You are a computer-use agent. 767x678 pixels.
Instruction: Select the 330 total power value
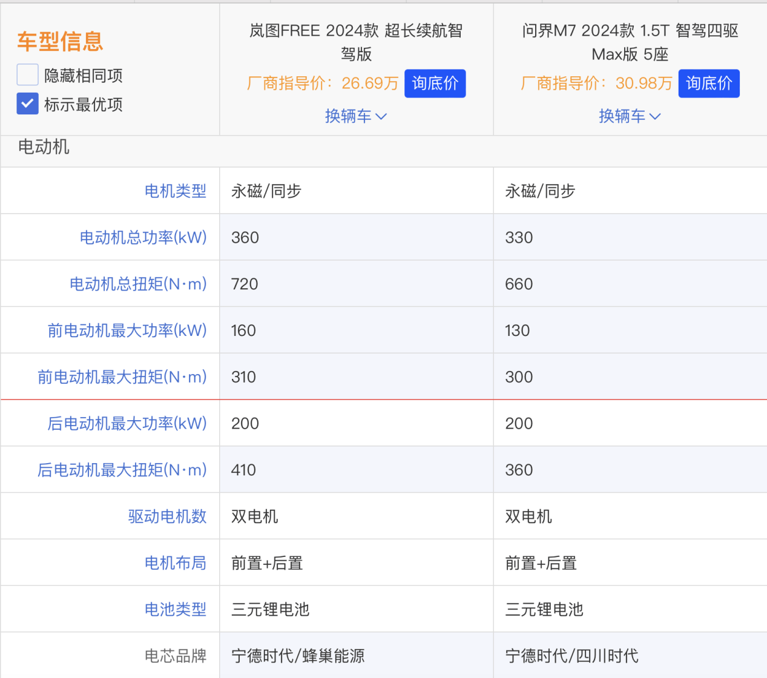click(x=519, y=237)
